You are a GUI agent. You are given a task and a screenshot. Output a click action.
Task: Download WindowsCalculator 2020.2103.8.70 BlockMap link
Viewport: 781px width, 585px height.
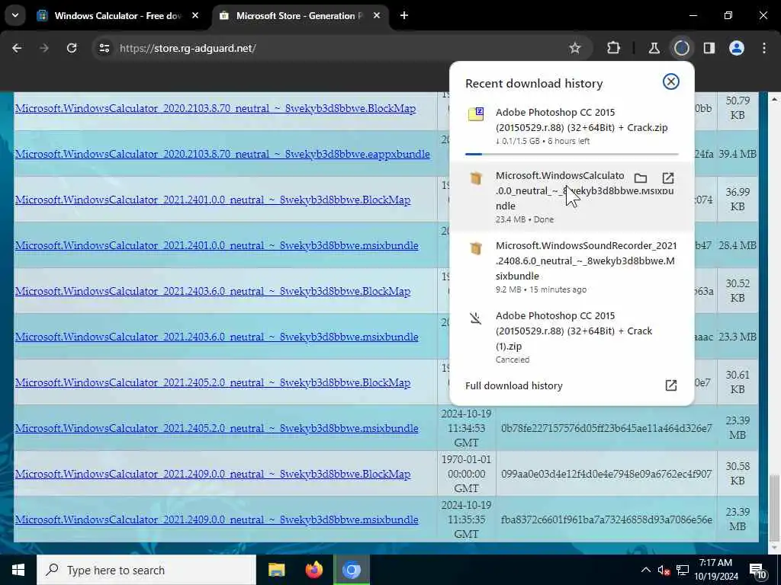[x=215, y=108]
